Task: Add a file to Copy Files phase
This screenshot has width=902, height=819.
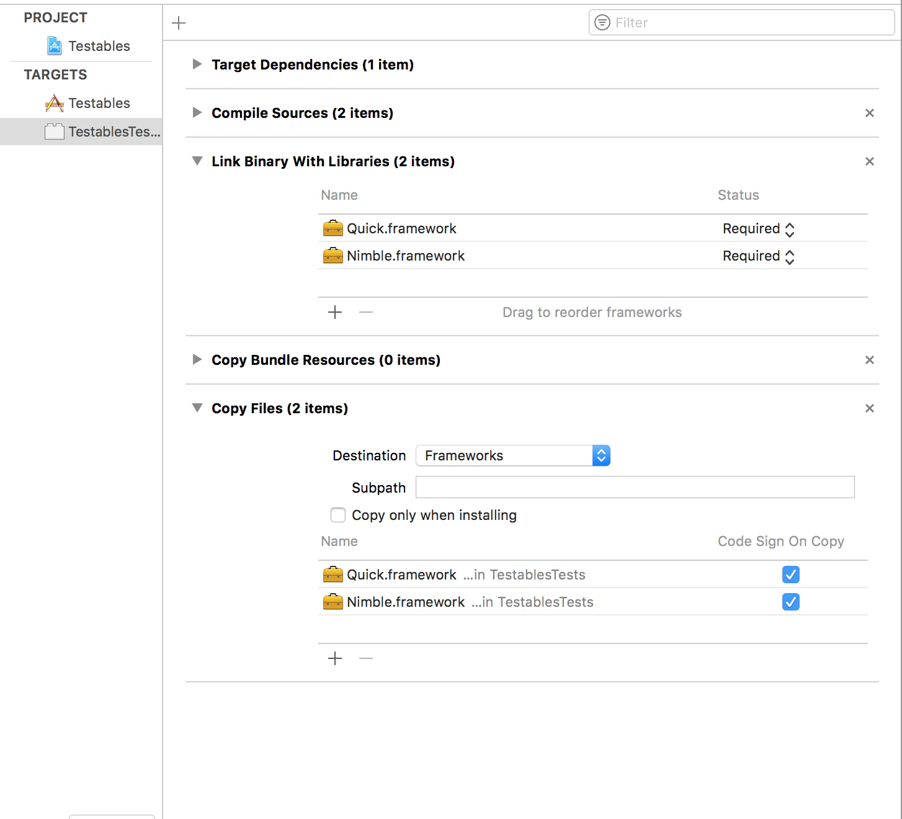Action: coord(335,658)
